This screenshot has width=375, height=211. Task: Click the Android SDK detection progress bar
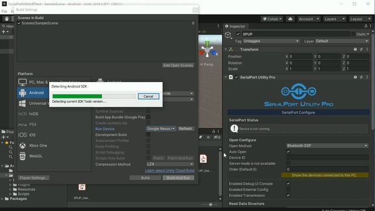click(x=94, y=96)
